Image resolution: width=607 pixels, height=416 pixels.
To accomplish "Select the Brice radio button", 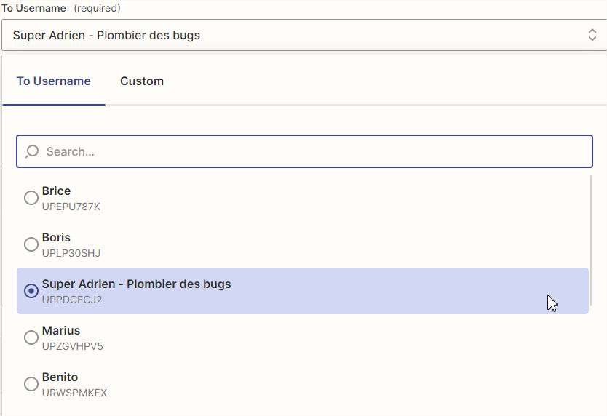I will coord(31,198).
